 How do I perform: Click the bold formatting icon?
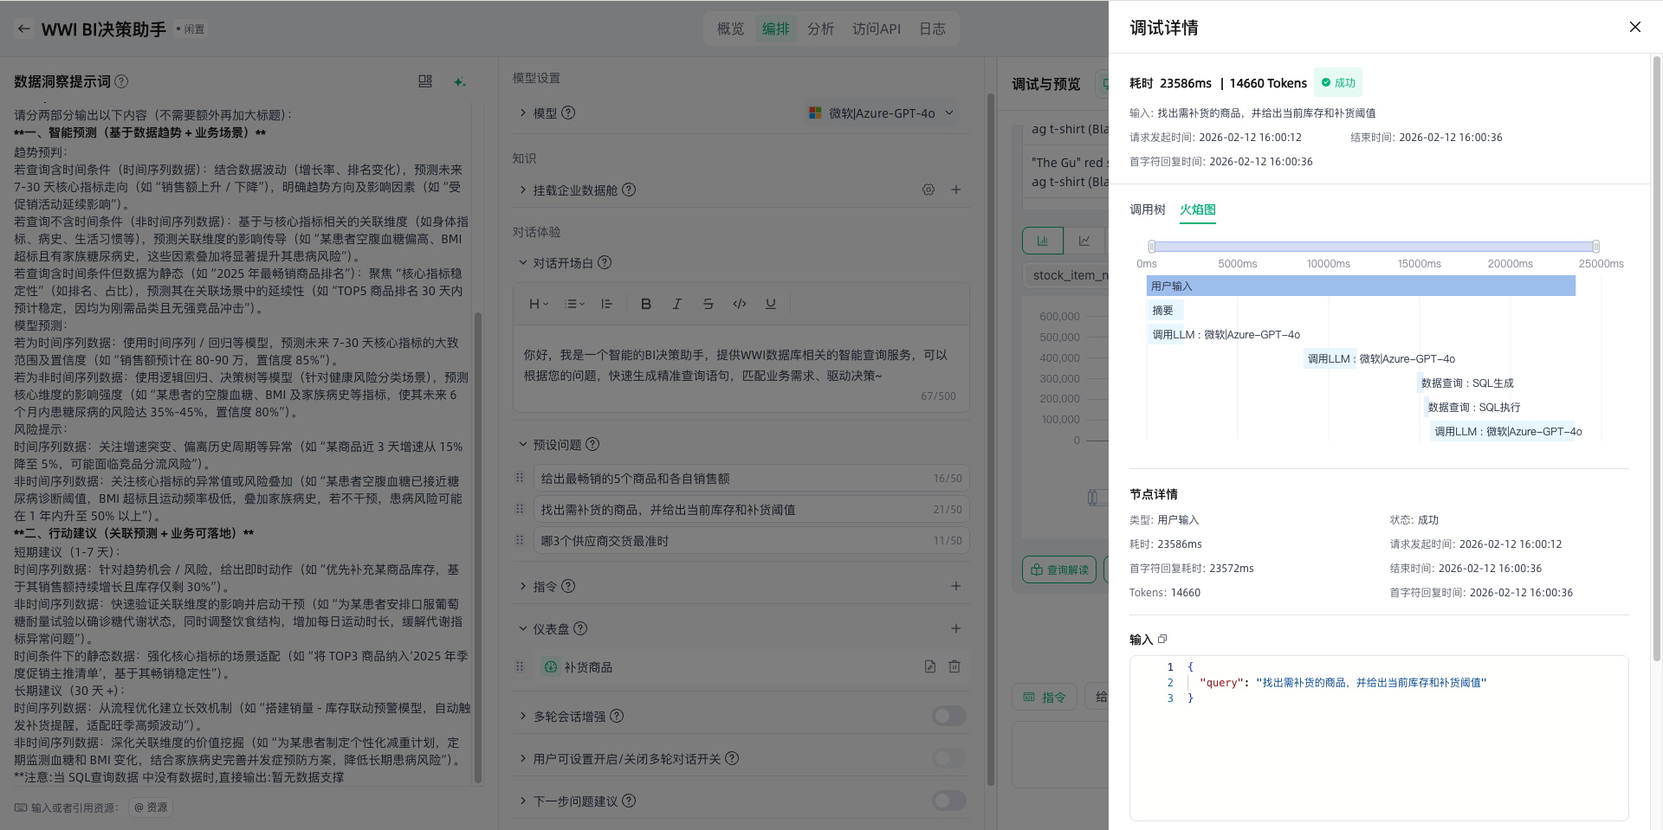pos(645,304)
